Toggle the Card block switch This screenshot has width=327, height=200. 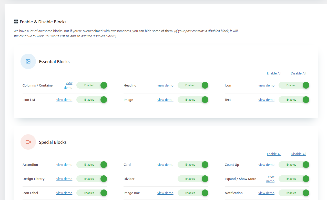pyautogui.click(x=193, y=165)
